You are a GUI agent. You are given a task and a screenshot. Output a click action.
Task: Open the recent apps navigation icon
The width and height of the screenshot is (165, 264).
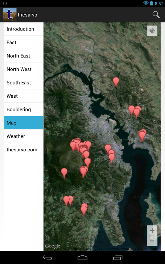118,258
